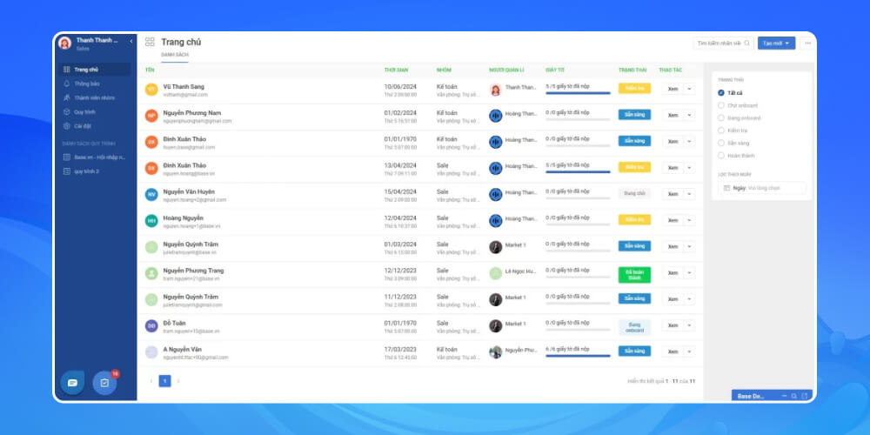870x435 pixels.
Task: Click Lê Ngọc Hu... manager avatar
Action: [x=496, y=273]
